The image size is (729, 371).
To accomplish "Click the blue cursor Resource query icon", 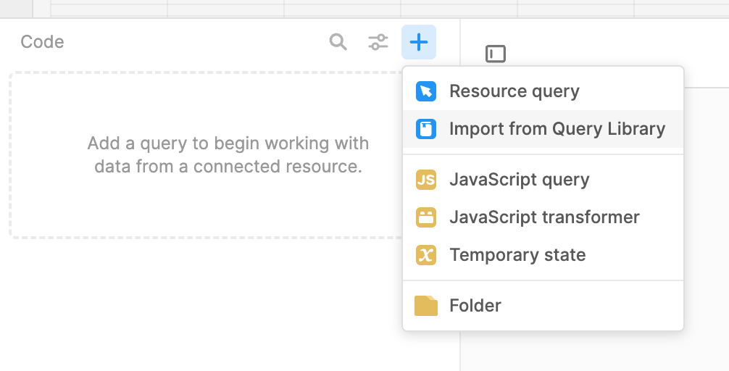I will coord(425,91).
